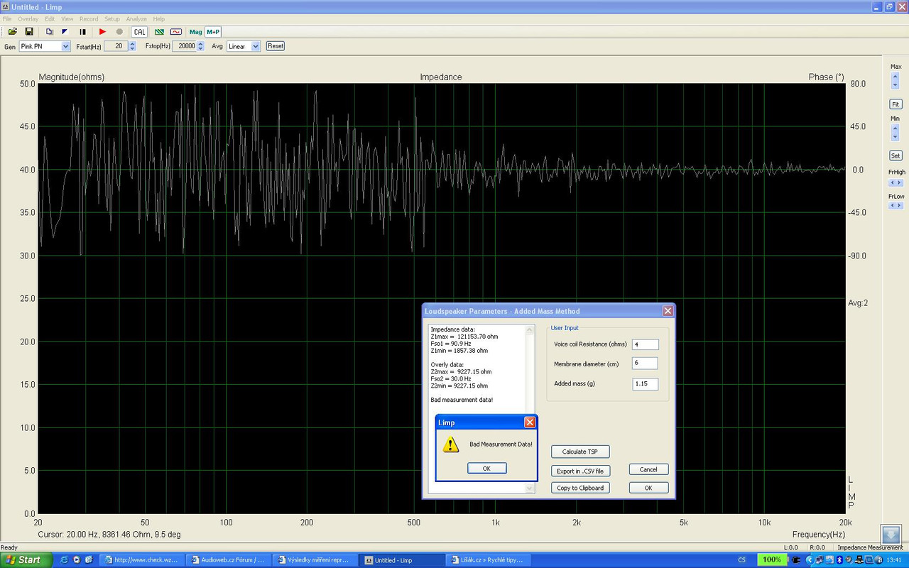This screenshot has width=909, height=568.
Task: Toggle the M+P magnitude and phase view
Action: [213, 31]
